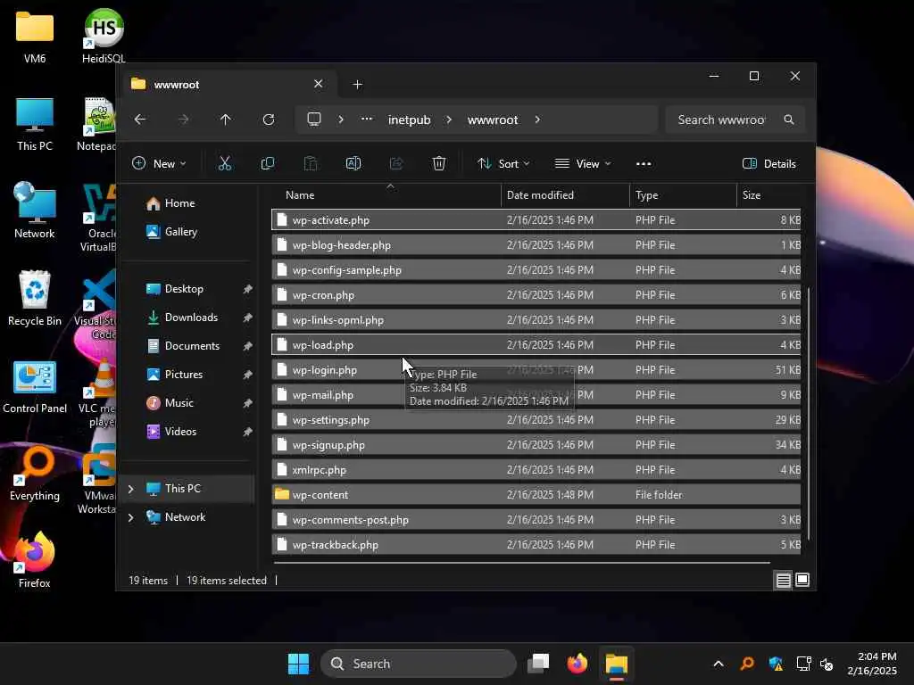Show hidden path ellipsis in address bar
Viewport: 914px width, 685px height.
click(367, 120)
